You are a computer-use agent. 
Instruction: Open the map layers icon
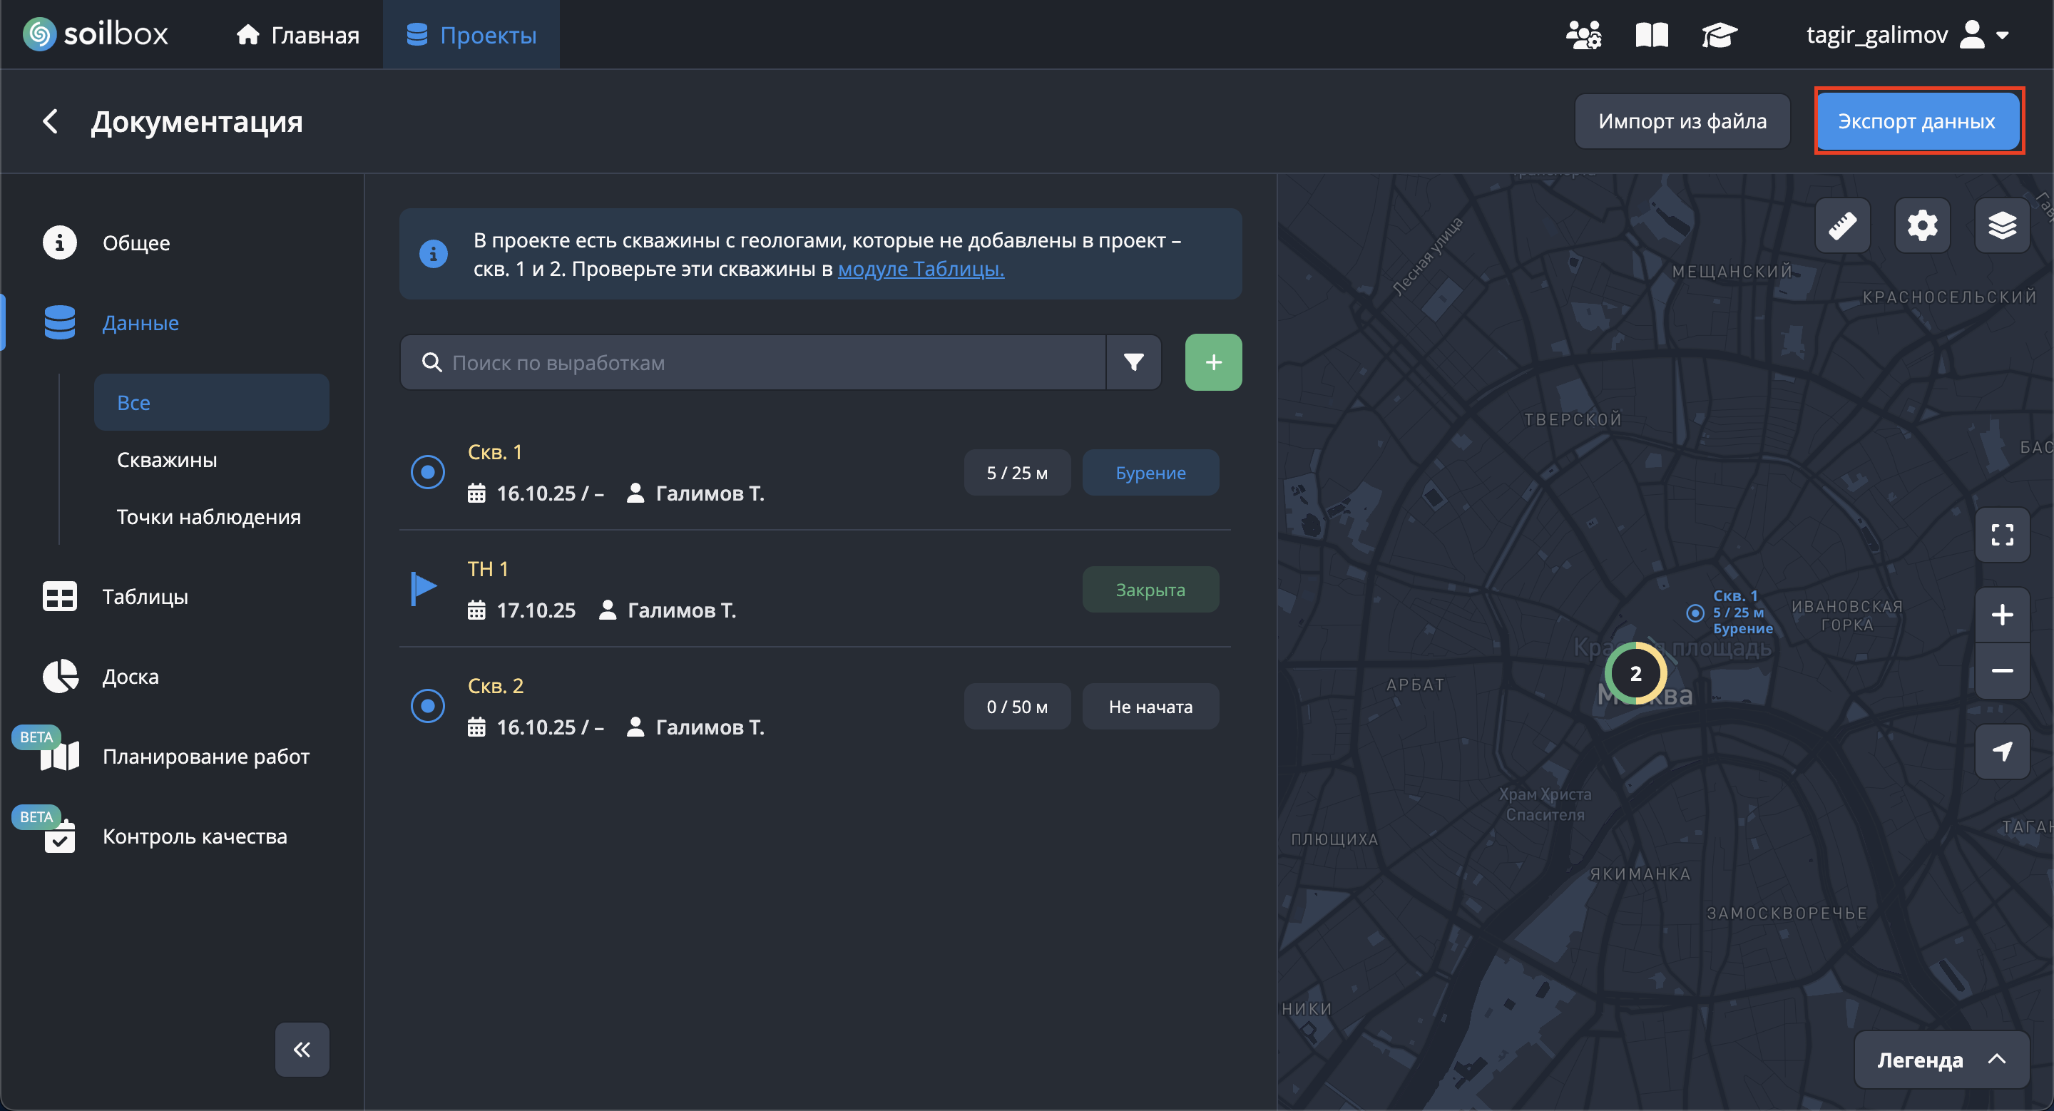(x=2001, y=225)
